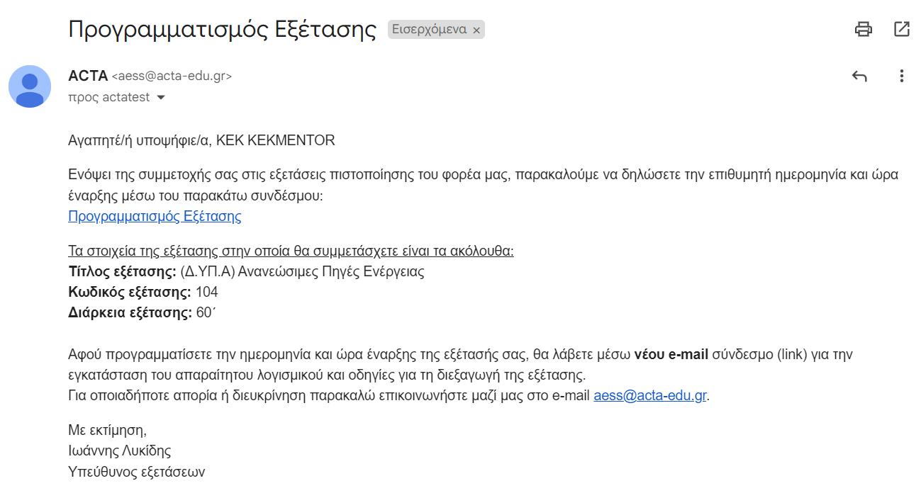921x493 pixels.
Task: Click the 'προς actatest' recipient text
Action: click(x=109, y=98)
